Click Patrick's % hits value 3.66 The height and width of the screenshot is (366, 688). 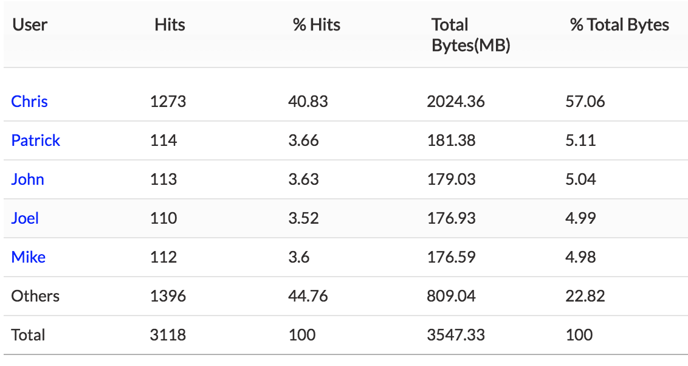click(x=303, y=140)
